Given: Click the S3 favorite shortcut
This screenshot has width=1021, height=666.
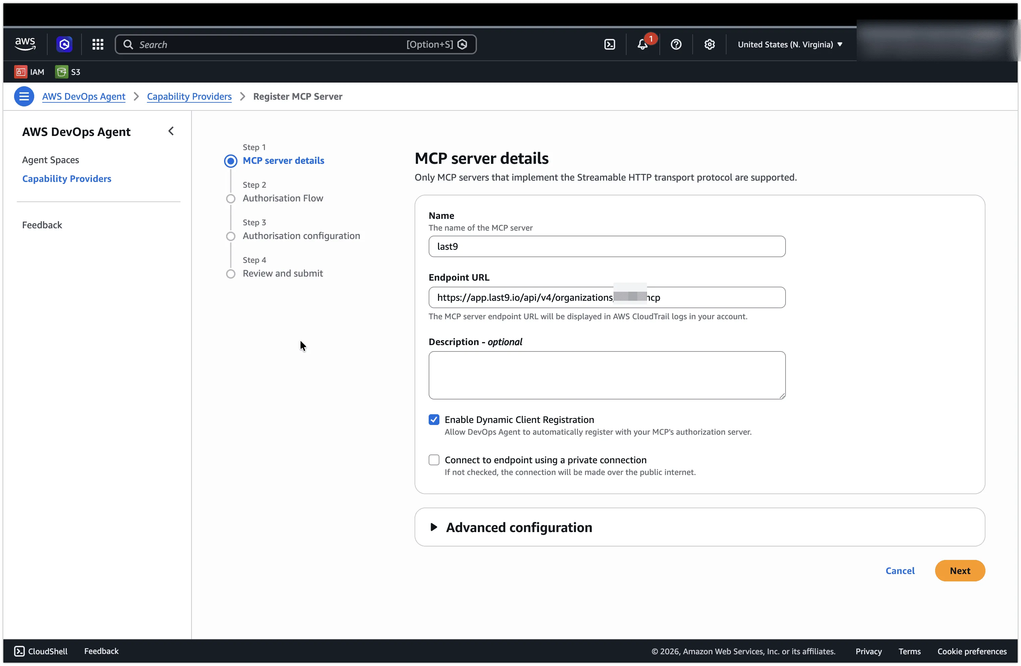Looking at the screenshot, I should [x=68, y=72].
